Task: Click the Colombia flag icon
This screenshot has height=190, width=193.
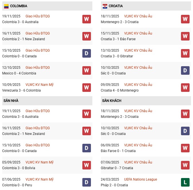Action: 6,6
